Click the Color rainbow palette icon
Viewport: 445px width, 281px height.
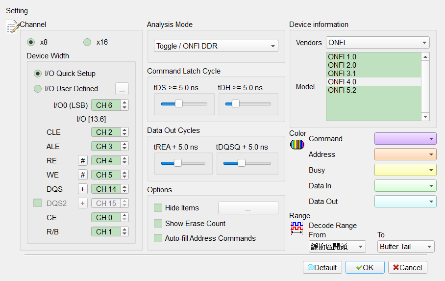pos(297,145)
